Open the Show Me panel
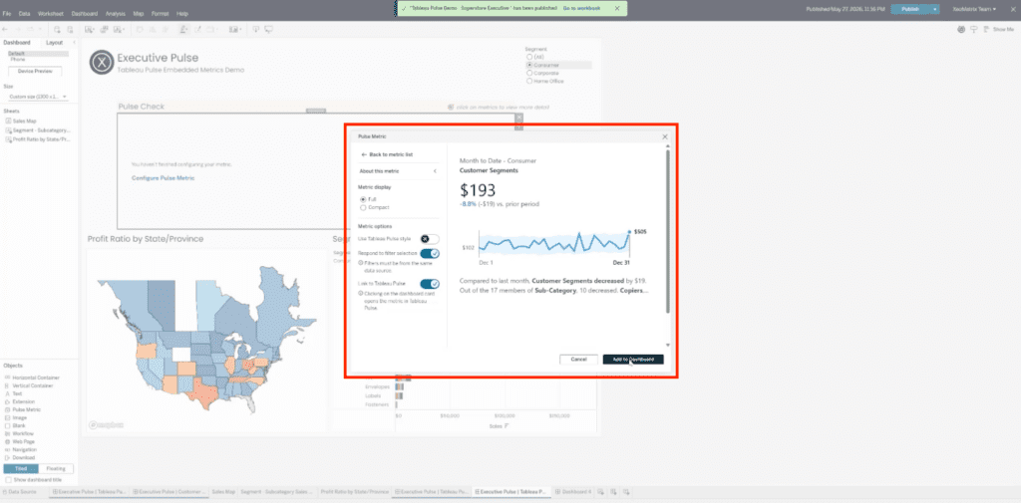 click(x=999, y=29)
